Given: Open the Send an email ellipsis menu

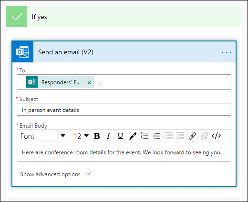Looking at the screenshot, I should [x=227, y=52].
